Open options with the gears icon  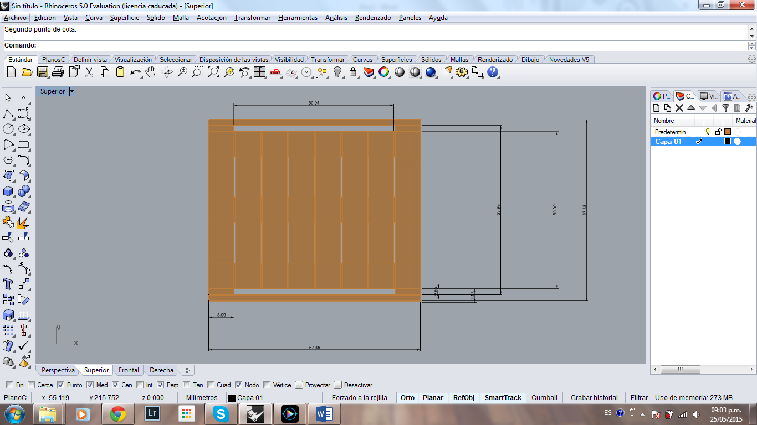[462, 72]
